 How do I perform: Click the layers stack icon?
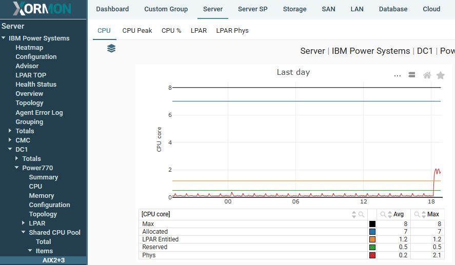tap(111, 48)
